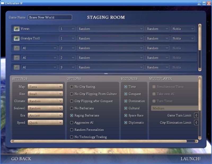Screen dimensions: 212x164
Task: Collapse the player list using the double-chevron
Action: (x=106, y=74)
